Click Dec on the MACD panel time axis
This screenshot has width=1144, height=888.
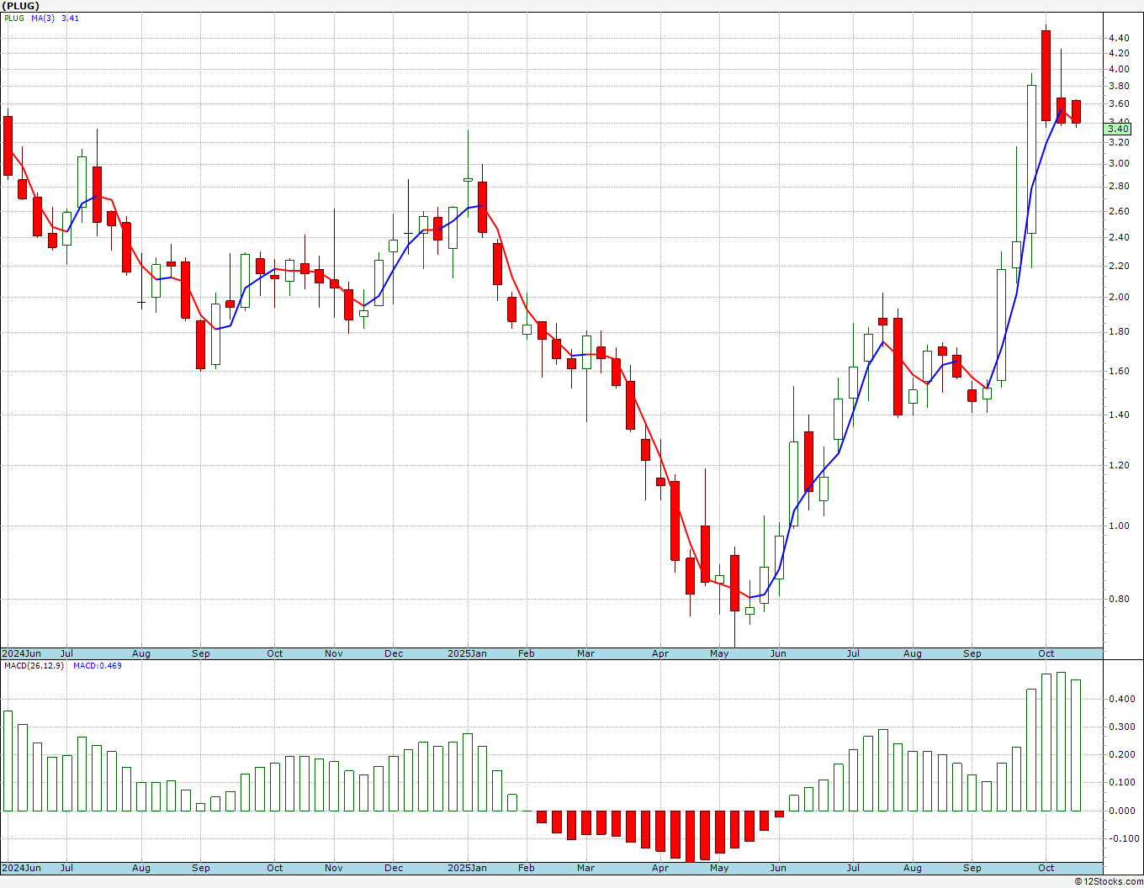pos(393,868)
